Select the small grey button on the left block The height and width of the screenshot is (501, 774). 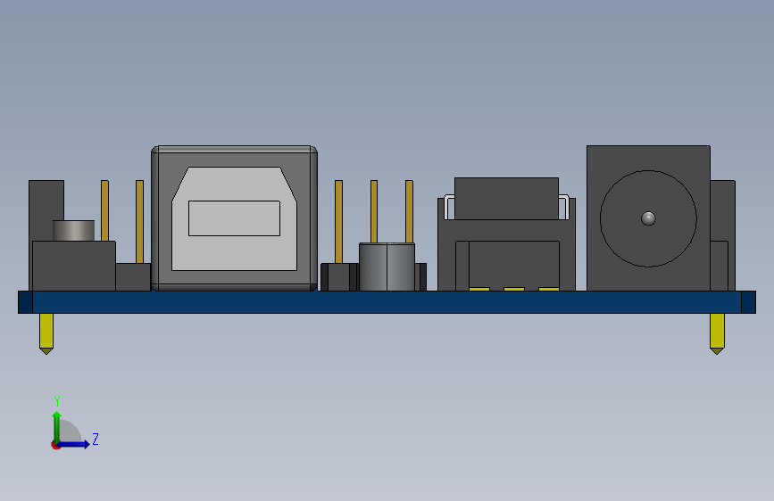[73, 230]
